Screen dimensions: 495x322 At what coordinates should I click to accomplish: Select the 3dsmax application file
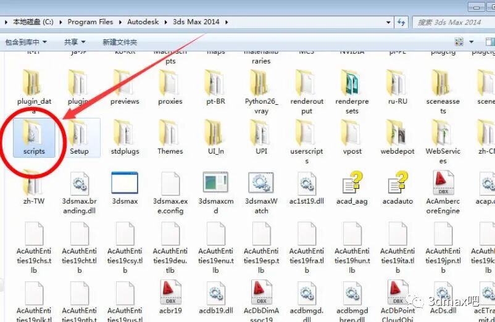tap(125, 188)
